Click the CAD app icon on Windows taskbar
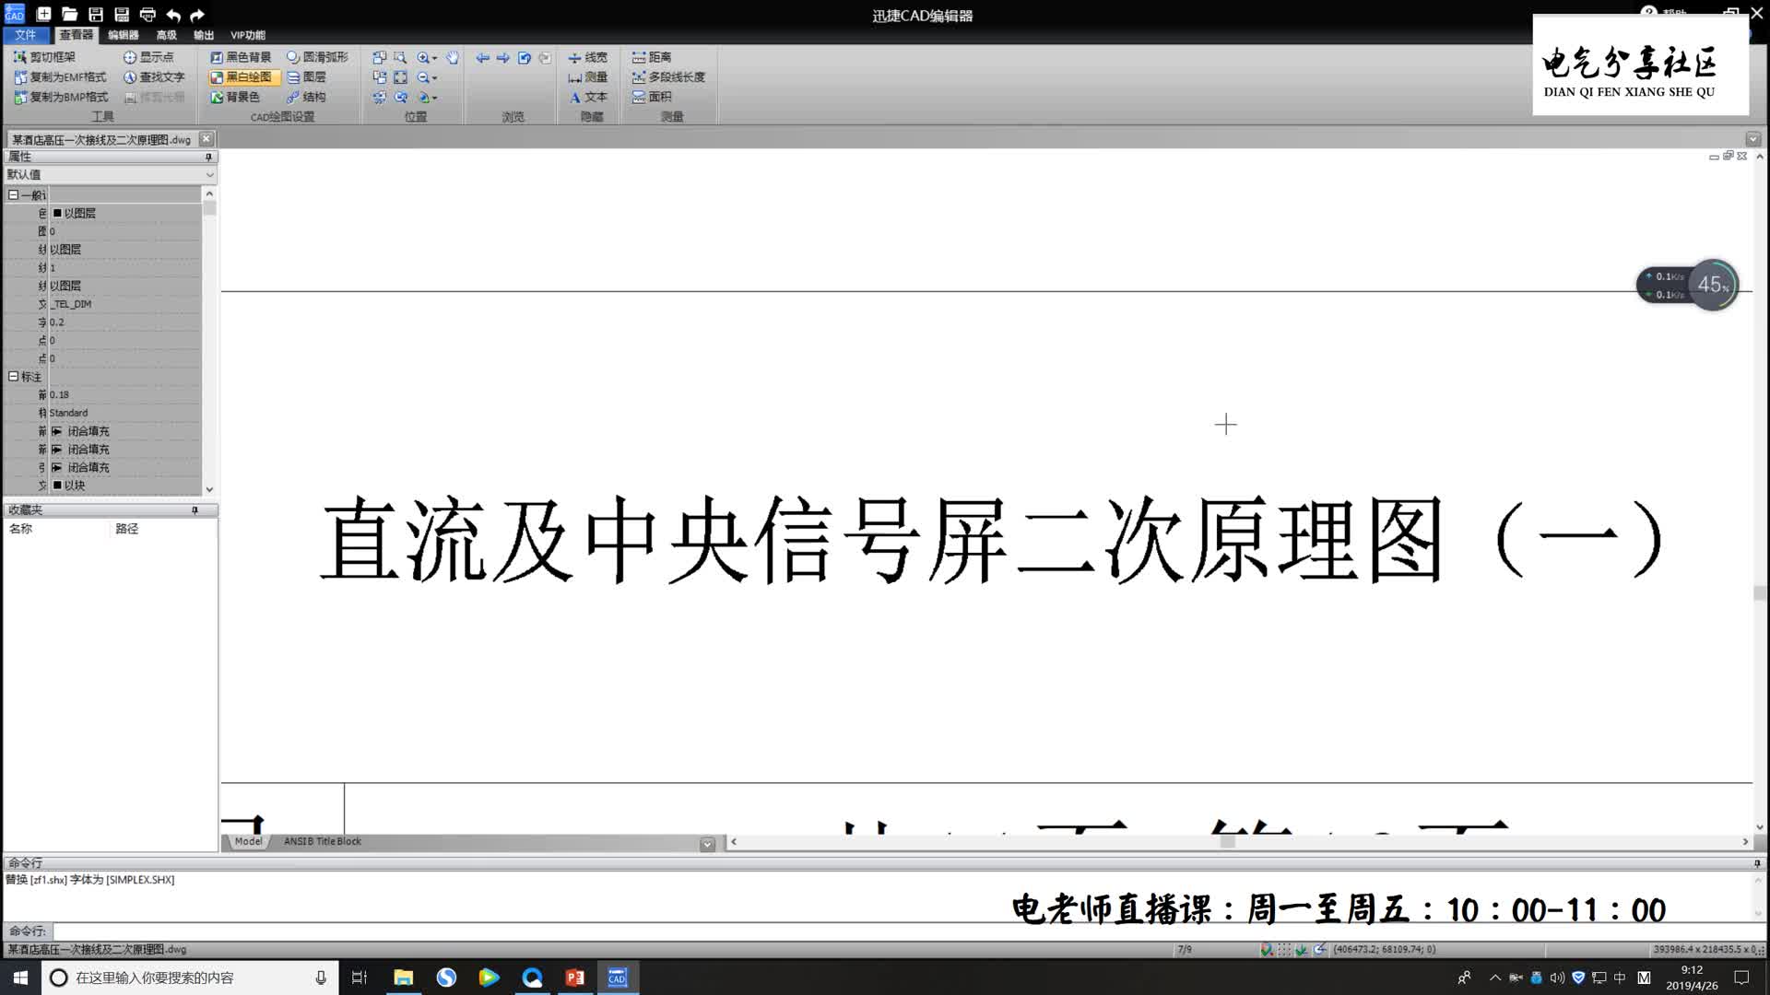This screenshot has height=995, width=1770. (x=617, y=977)
